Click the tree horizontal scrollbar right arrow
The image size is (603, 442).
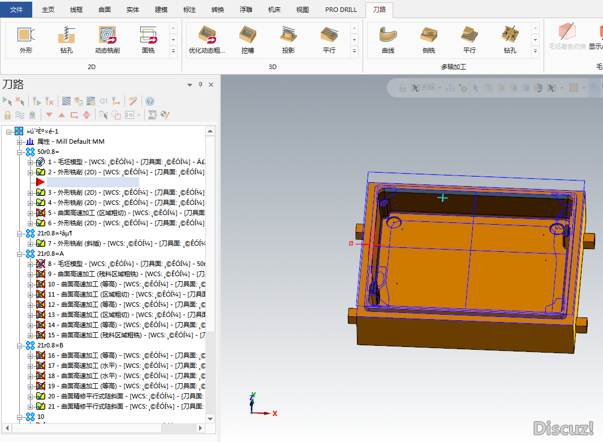[x=200, y=428]
